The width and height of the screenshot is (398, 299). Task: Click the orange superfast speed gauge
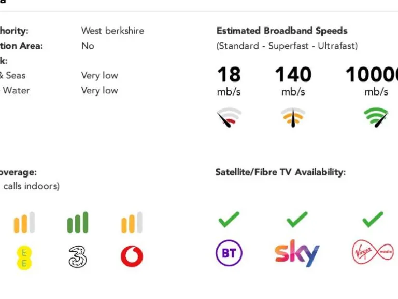293,118
